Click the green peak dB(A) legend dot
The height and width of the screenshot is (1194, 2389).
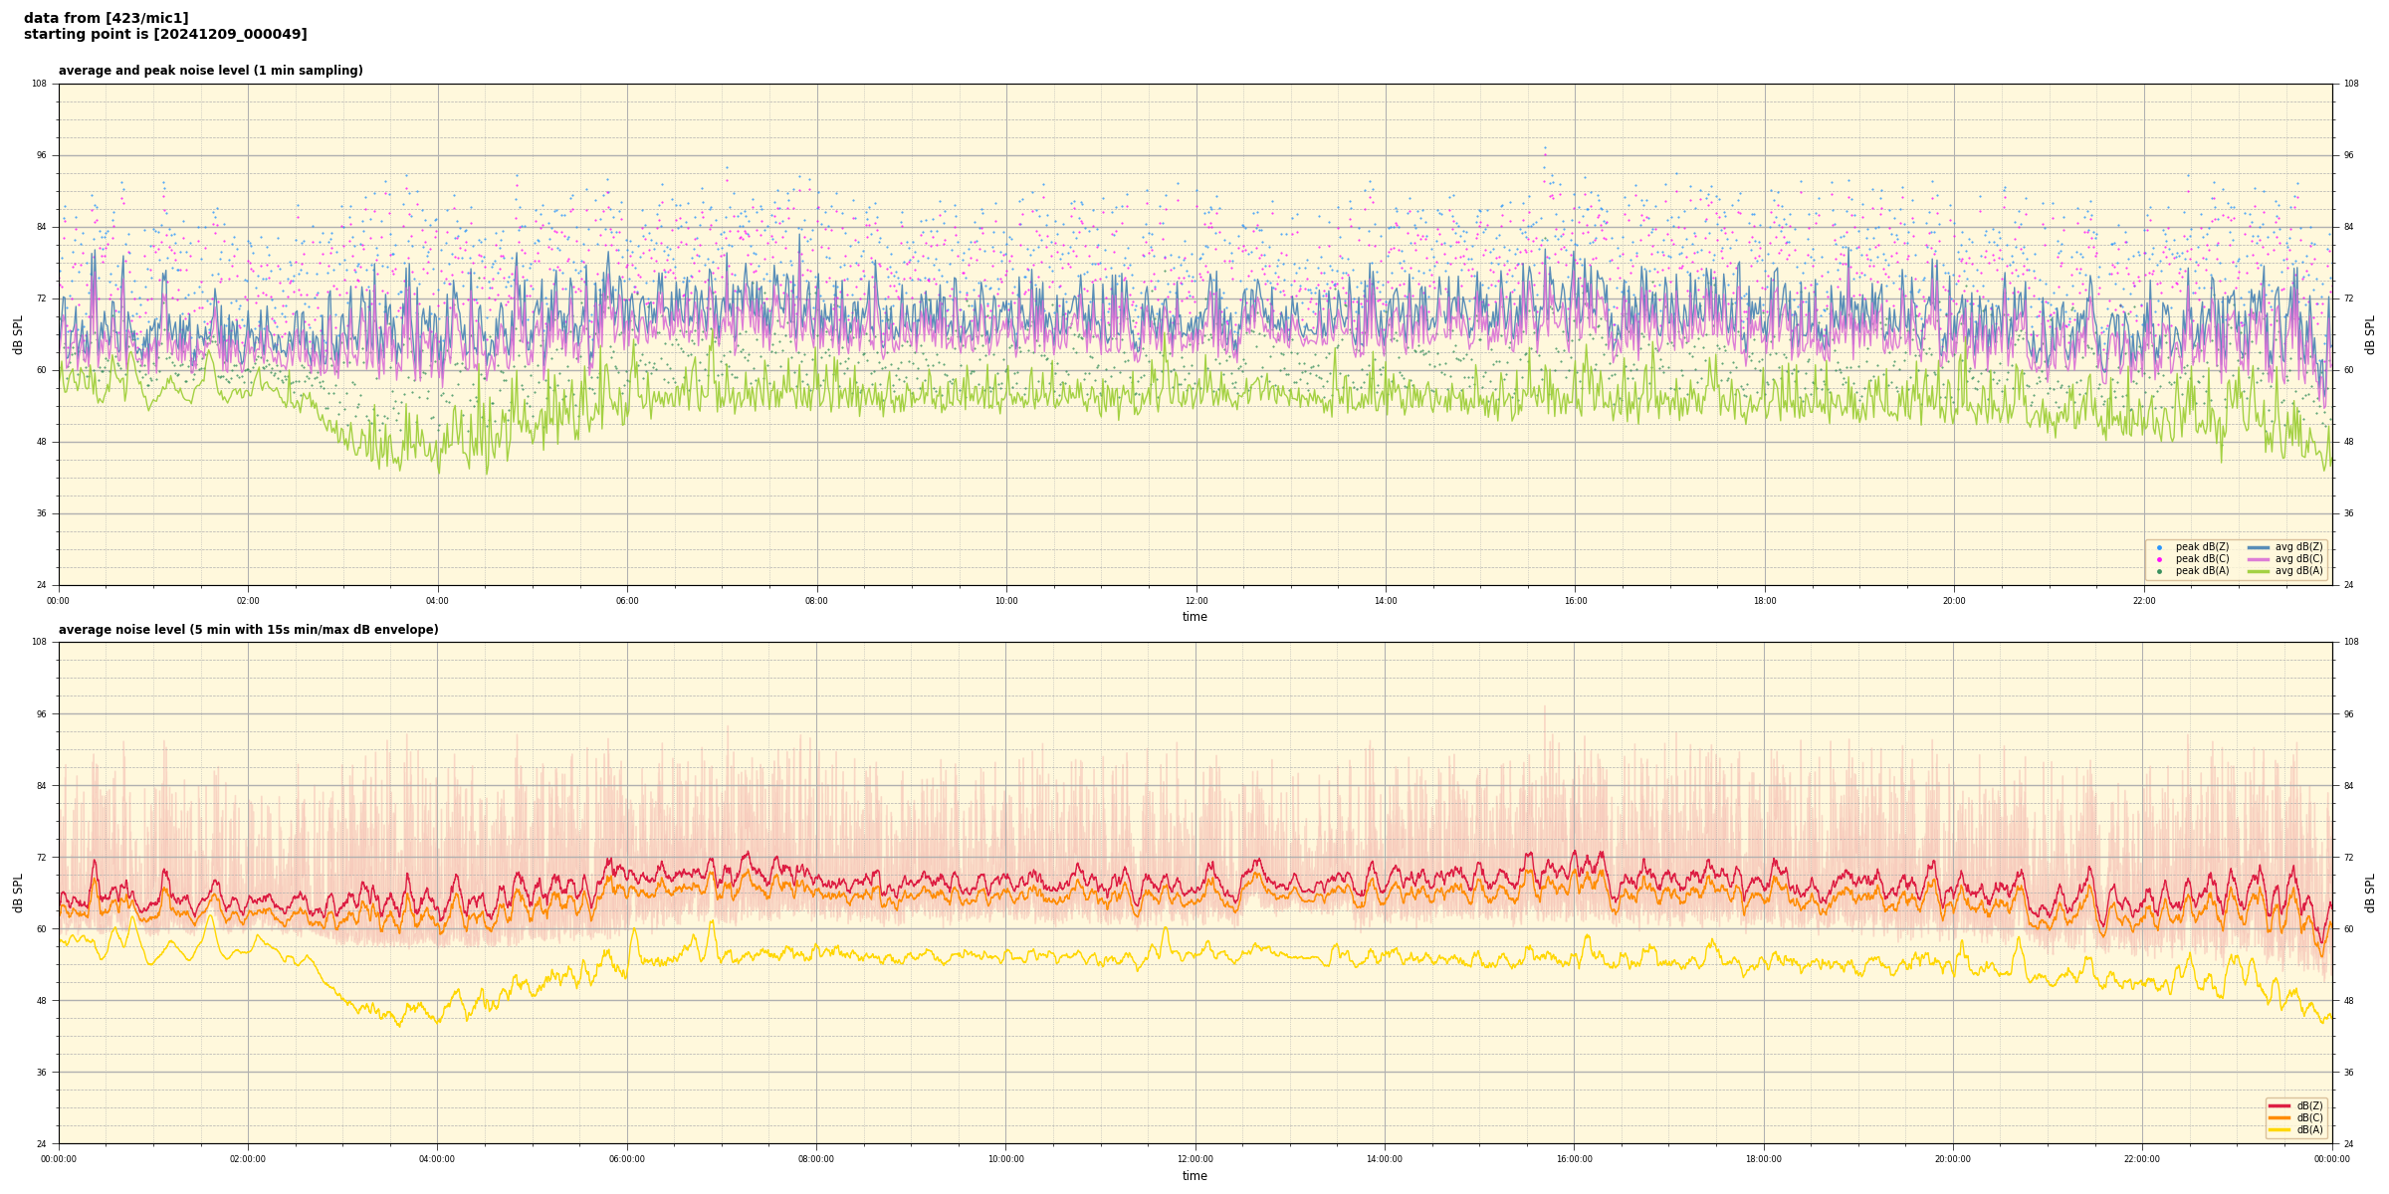point(2159,571)
